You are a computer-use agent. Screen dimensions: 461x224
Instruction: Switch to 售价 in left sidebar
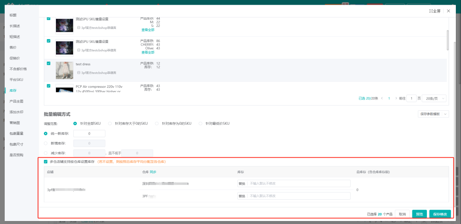[x=13, y=47]
